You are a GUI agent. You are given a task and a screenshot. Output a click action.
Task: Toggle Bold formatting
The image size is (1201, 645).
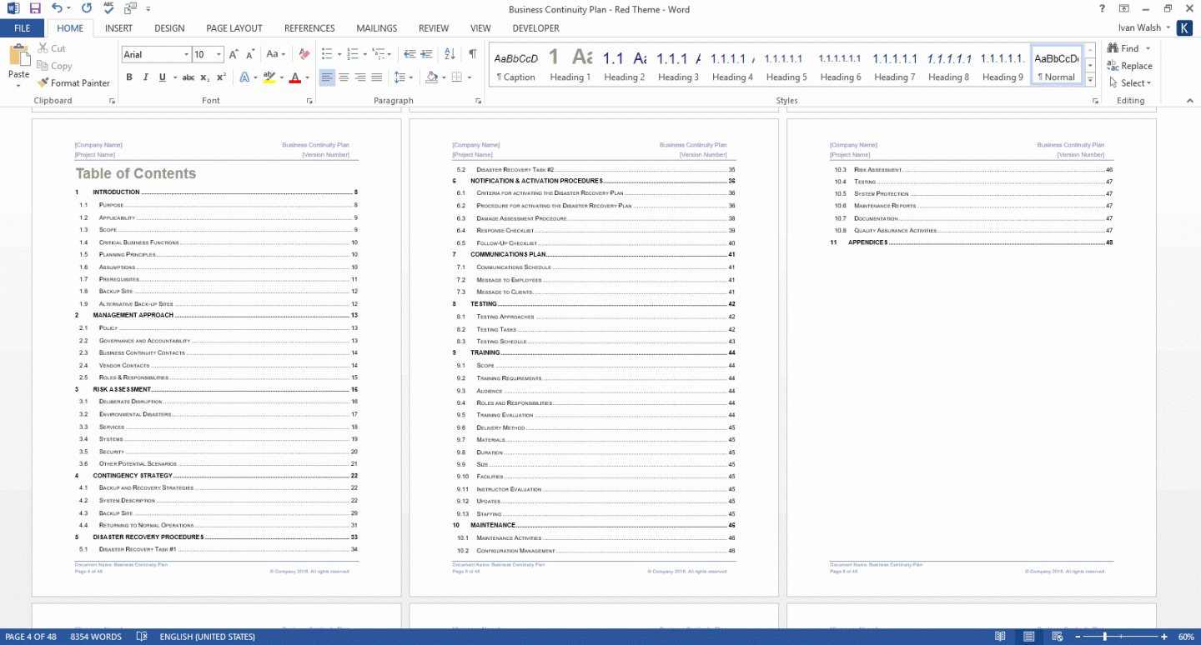(129, 77)
